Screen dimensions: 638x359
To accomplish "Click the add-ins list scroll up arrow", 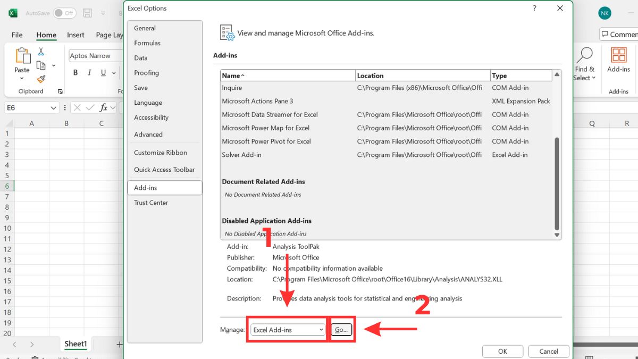I will (x=557, y=74).
